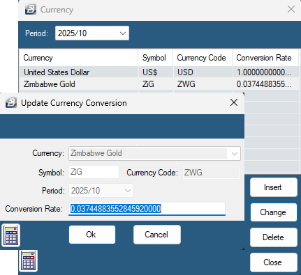Click the Symbol field showing ZiG
The height and width of the screenshot is (275, 301).
[94, 172]
